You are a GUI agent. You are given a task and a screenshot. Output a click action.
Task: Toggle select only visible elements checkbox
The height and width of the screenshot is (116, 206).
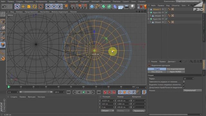point(184,84)
